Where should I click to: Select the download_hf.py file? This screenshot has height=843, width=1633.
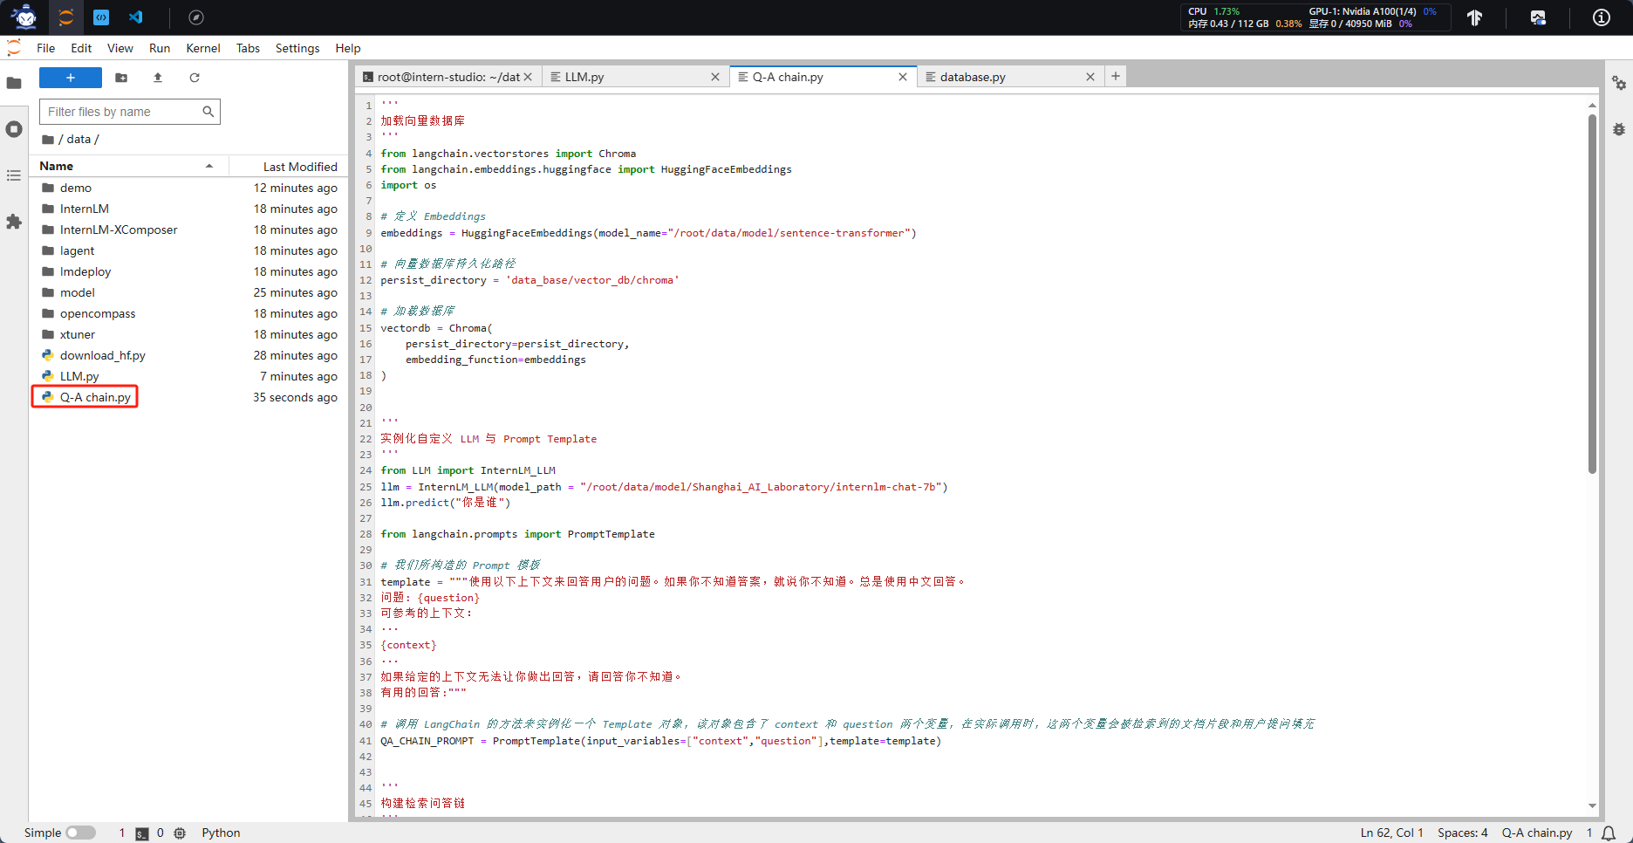coord(189,355)
